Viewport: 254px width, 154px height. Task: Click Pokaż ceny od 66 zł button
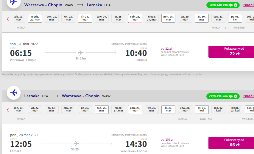coord(231,143)
